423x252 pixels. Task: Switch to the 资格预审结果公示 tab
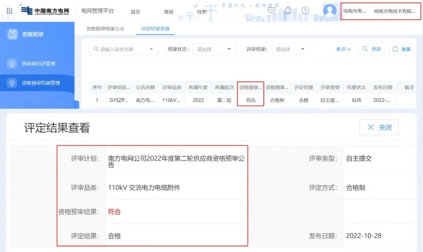105,29
